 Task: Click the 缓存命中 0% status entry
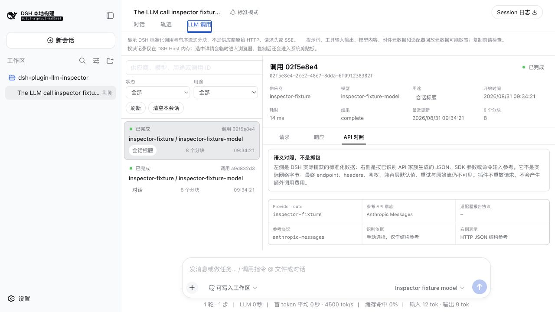(382, 304)
